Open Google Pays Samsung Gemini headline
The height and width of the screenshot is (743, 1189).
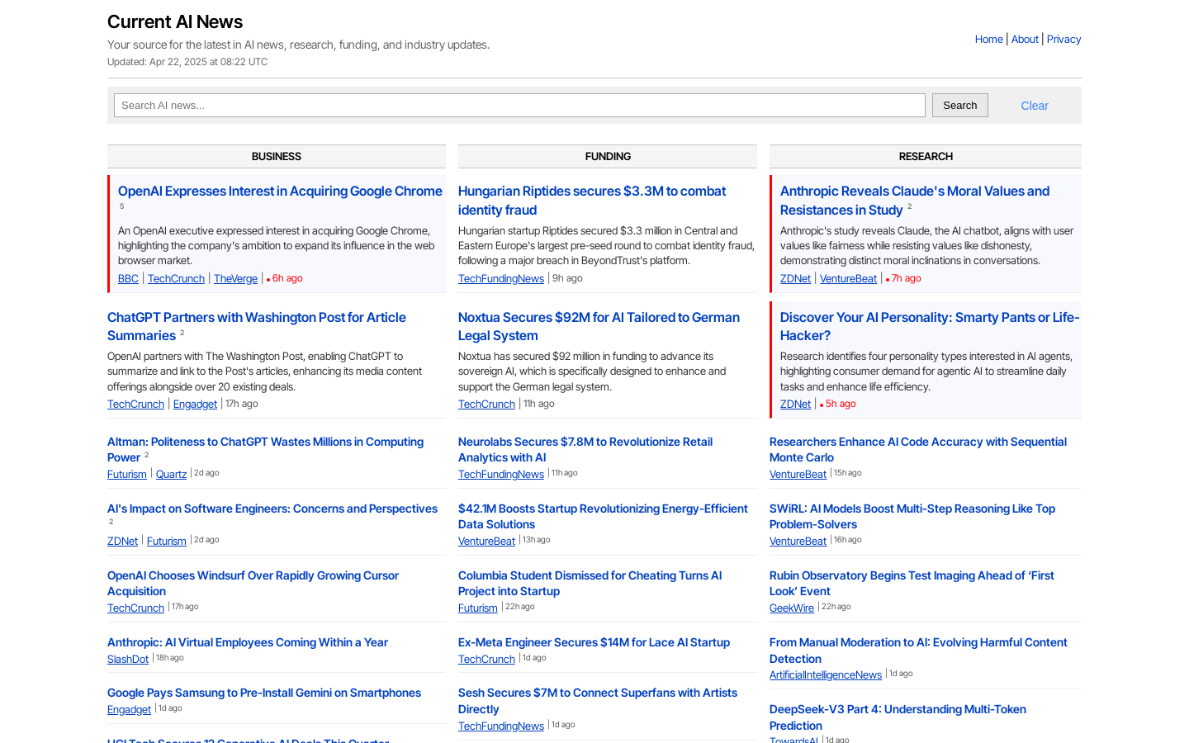[264, 693]
